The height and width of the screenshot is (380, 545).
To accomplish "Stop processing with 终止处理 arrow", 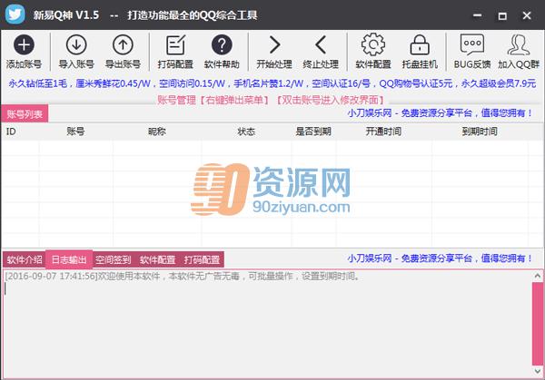I will [x=321, y=44].
